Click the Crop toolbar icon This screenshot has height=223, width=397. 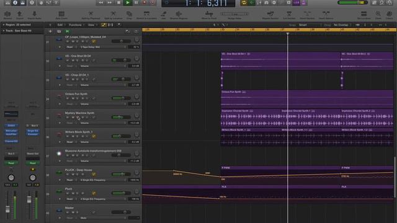click(129, 15)
